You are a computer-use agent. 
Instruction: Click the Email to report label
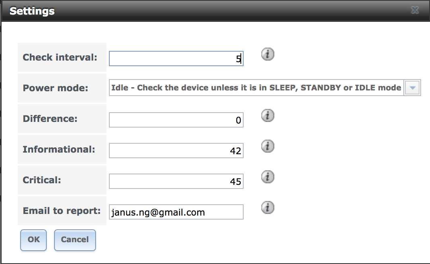pos(62,211)
